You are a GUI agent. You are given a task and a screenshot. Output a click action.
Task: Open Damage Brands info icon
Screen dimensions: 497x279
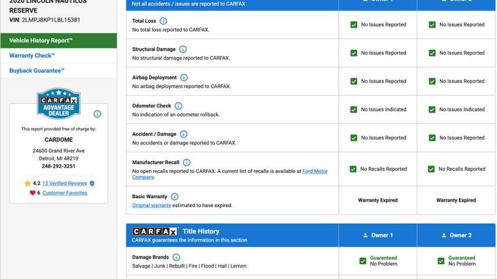pos(176,258)
